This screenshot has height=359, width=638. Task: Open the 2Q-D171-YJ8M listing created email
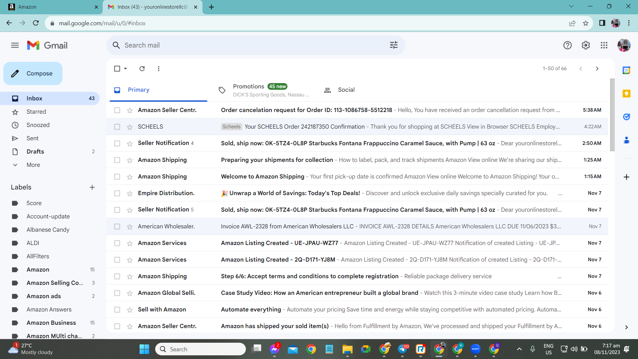click(x=357, y=260)
